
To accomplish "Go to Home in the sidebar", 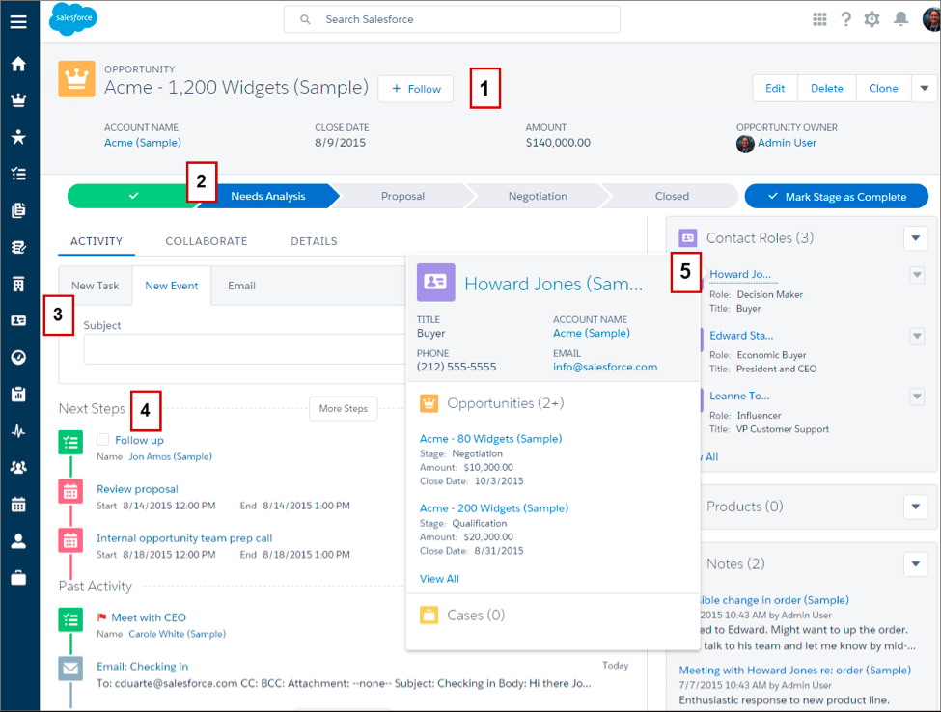I will [18, 64].
